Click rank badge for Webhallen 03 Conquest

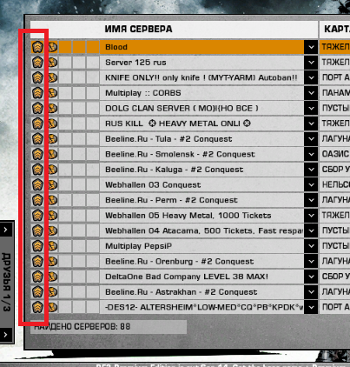click(x=37, y=184)
